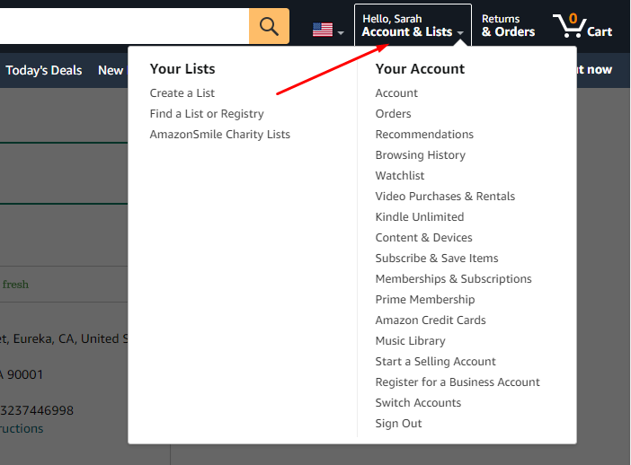The width and height of the screenshot is (631, 465).
Task: Click the Eureka, CA address text
Action: click(x=64, y=338)
